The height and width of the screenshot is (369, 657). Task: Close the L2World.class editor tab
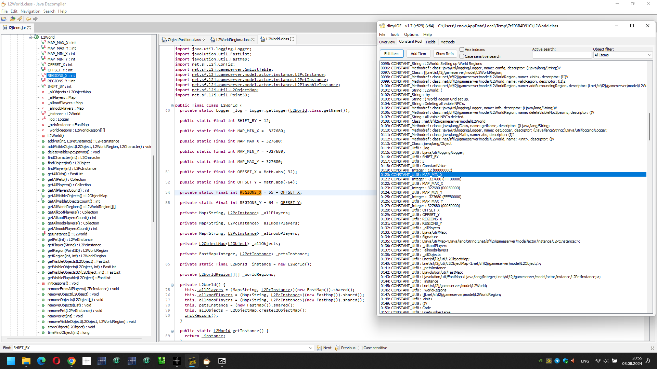292,39
